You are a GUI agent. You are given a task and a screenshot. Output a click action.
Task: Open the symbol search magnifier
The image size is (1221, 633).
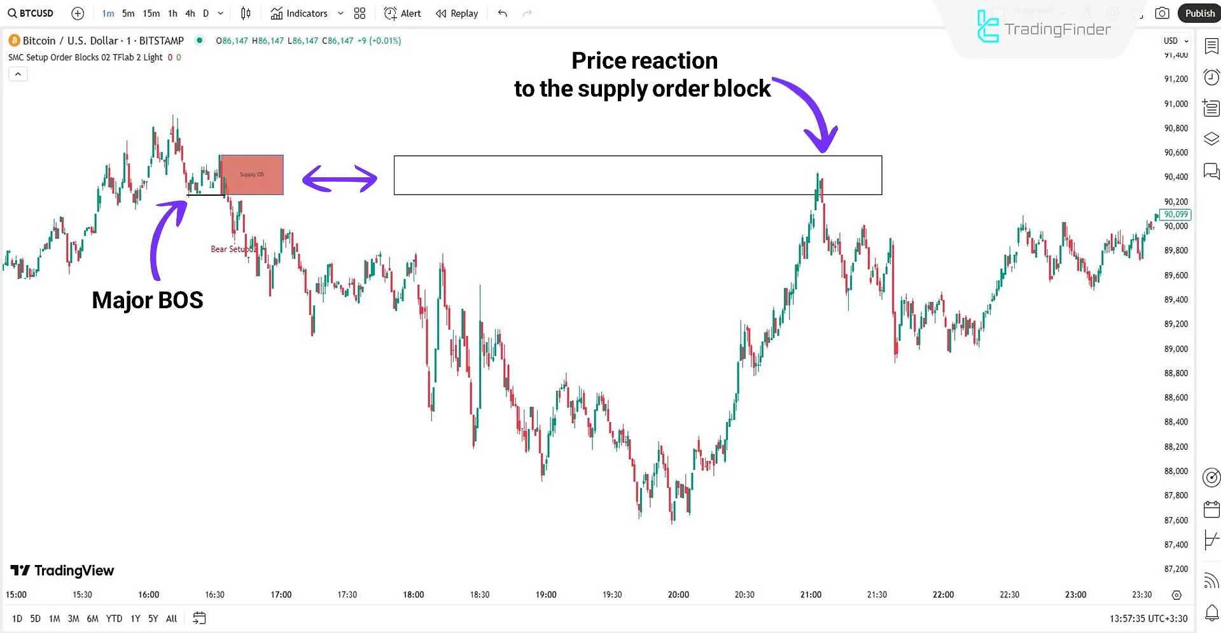pyautogui.click(x=12, y=13)
